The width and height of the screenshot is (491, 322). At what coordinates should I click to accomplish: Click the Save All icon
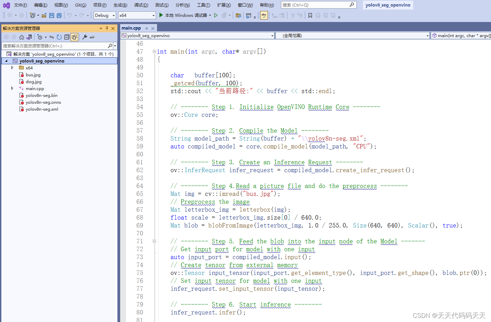coord(59,15)
